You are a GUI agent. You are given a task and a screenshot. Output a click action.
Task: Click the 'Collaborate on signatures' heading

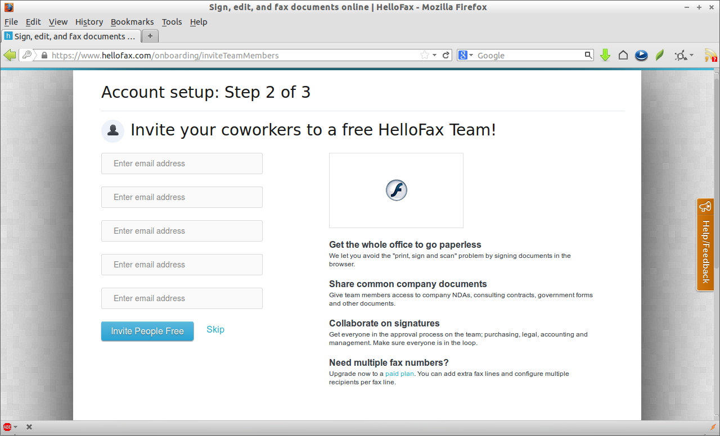384,324
